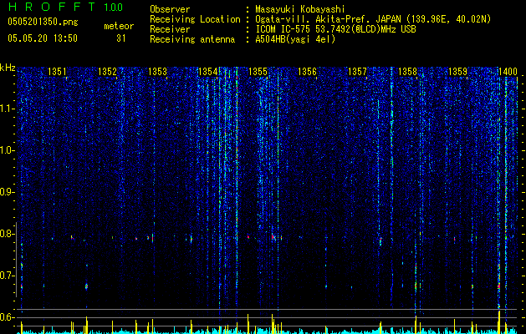
Task: Click the Observer label
Action: (x=170, y=9)
